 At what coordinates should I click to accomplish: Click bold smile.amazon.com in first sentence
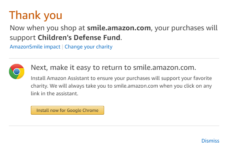click(x=119, y=28)
